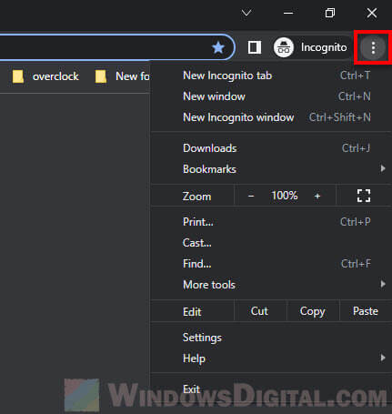Screen dimensions: 392x414
Task: Expand the Help submenu
Action: tap(271, 358)
